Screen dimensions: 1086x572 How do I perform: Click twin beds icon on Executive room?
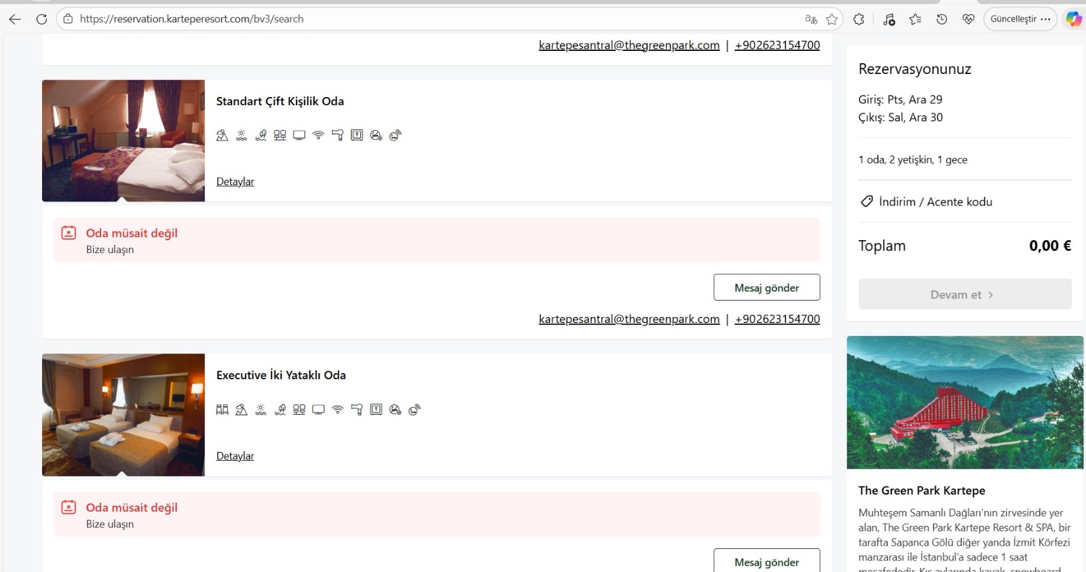coord(222,410)
